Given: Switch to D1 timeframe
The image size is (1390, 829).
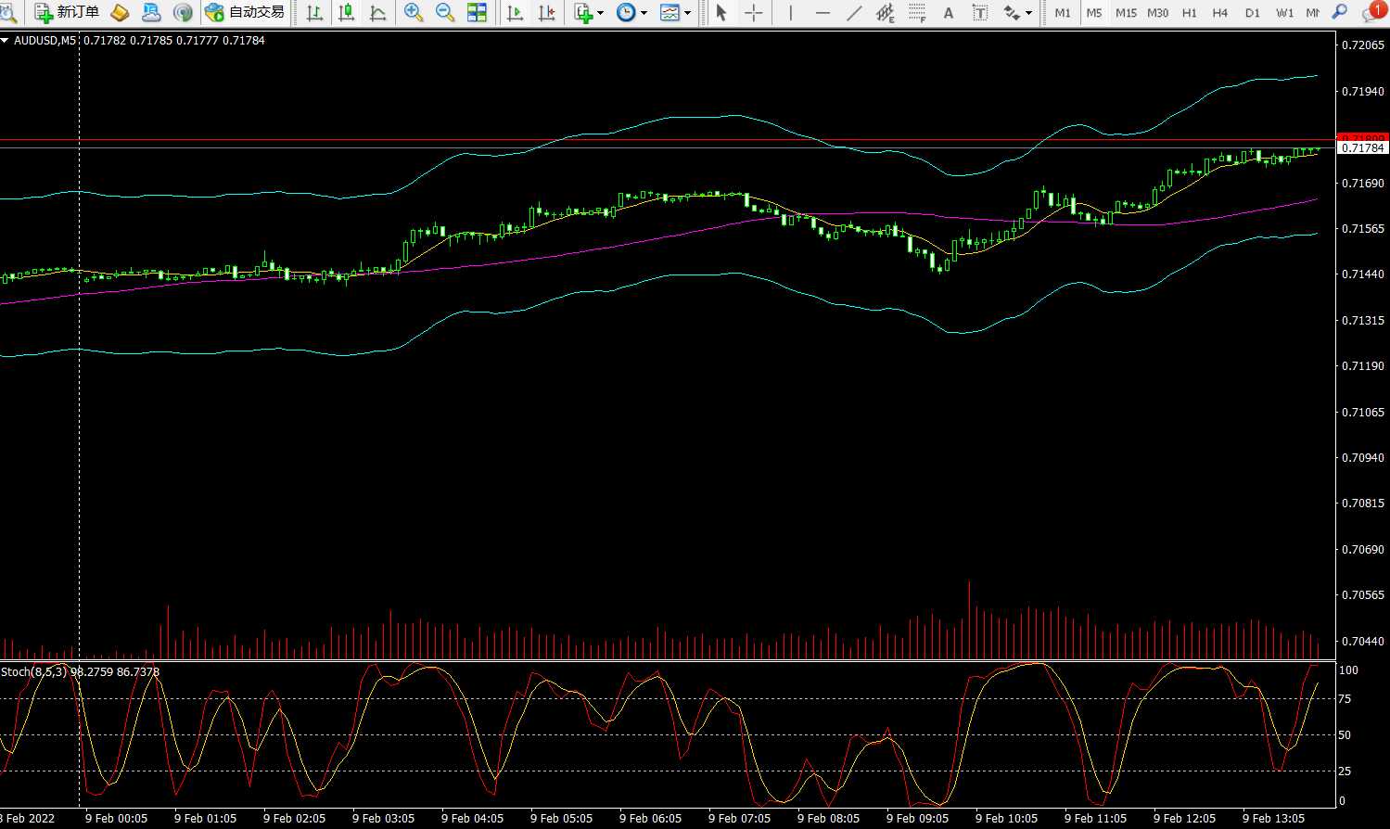Looking at the screenshot, I should [x=1253, y=13].
